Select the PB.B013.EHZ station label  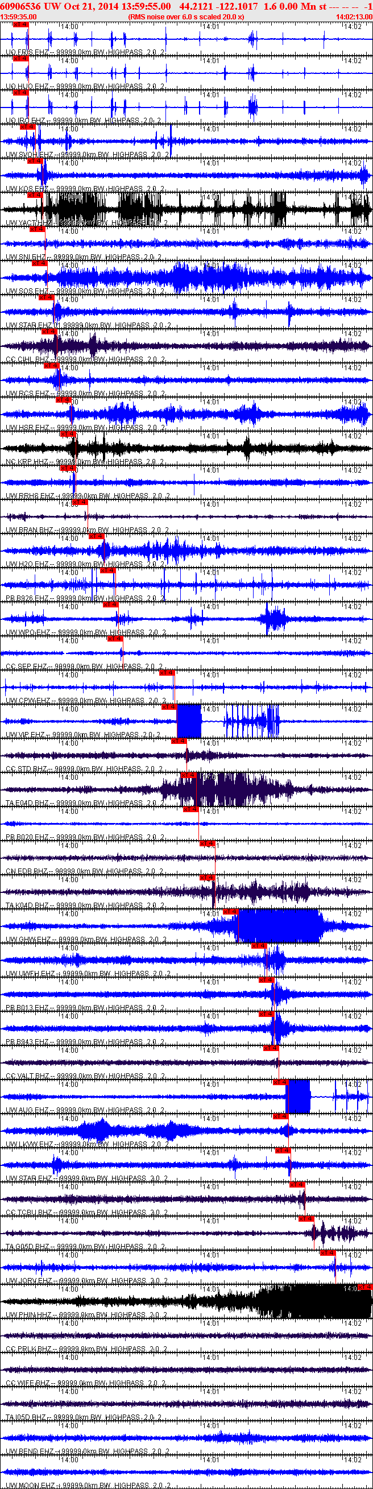85,1007
